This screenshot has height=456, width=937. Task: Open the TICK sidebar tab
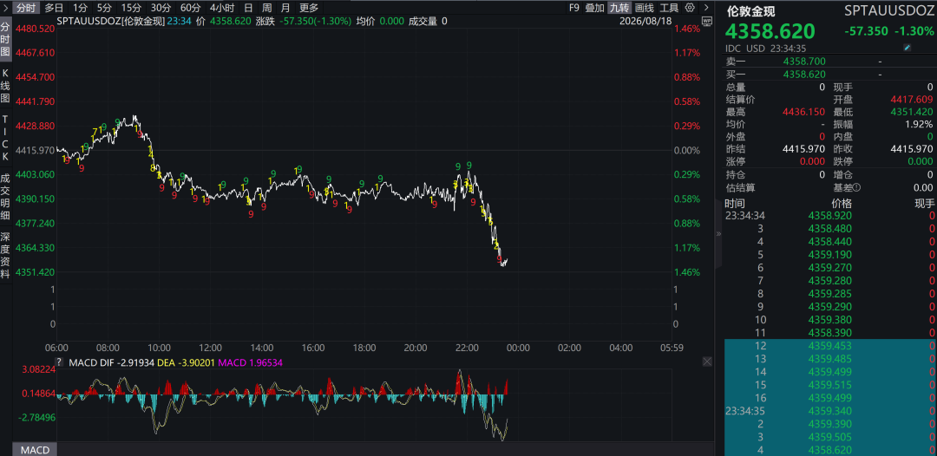click(x=5, y=137)
